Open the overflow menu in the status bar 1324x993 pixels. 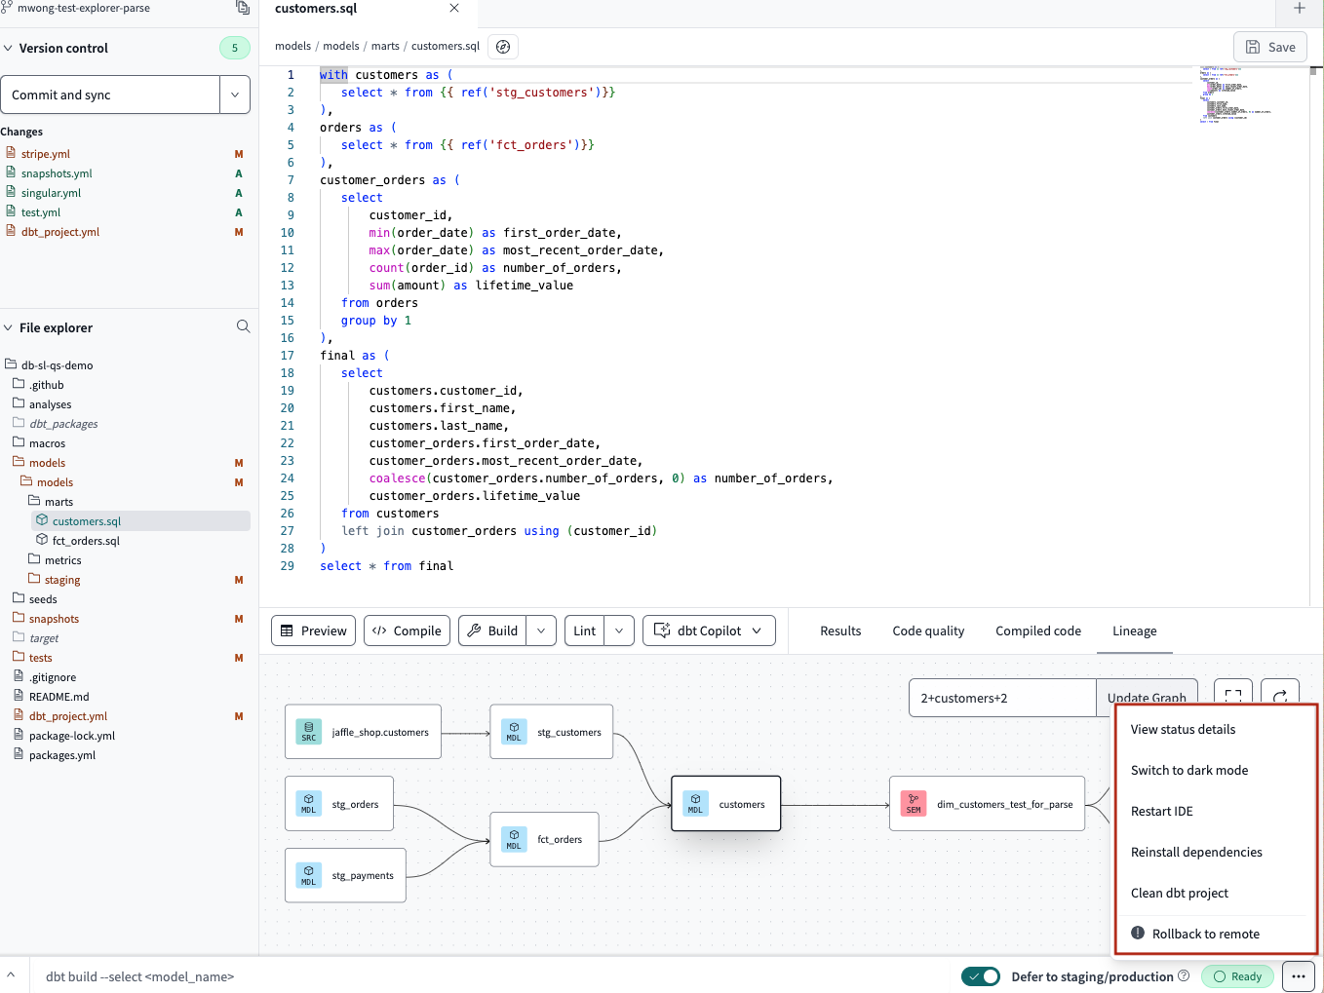(1298, 975)
